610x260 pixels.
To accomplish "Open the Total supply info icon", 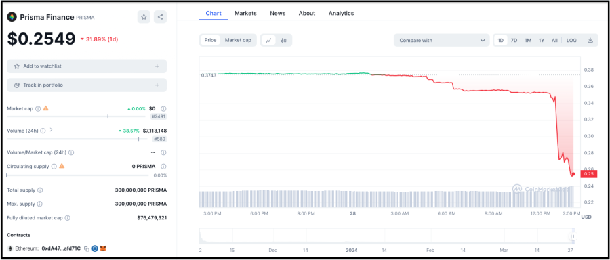I will (40, 190).
